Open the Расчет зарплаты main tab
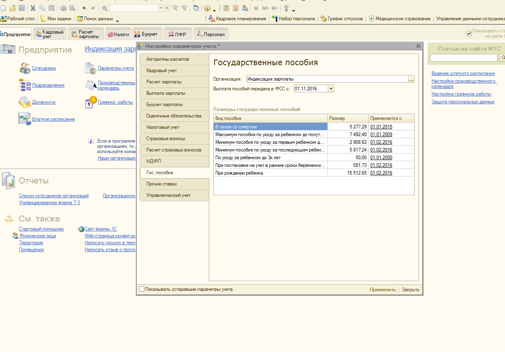Viewport: 505px width, 352px height. coord(86,34)
